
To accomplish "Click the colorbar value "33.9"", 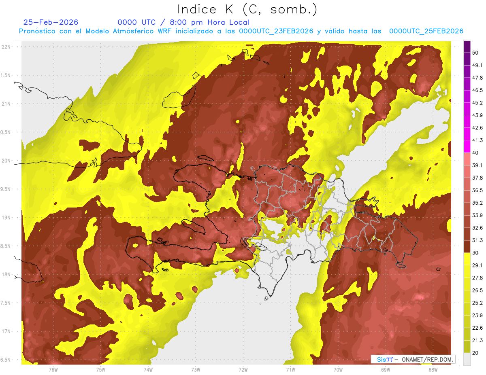I will point(477,215).
